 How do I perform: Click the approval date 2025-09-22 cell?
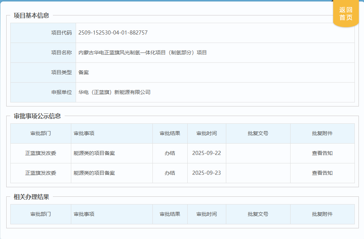(206, 153)
